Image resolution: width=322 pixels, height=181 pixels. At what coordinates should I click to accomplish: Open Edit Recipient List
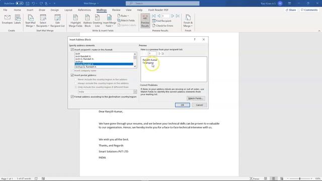[x=57, y=21]
